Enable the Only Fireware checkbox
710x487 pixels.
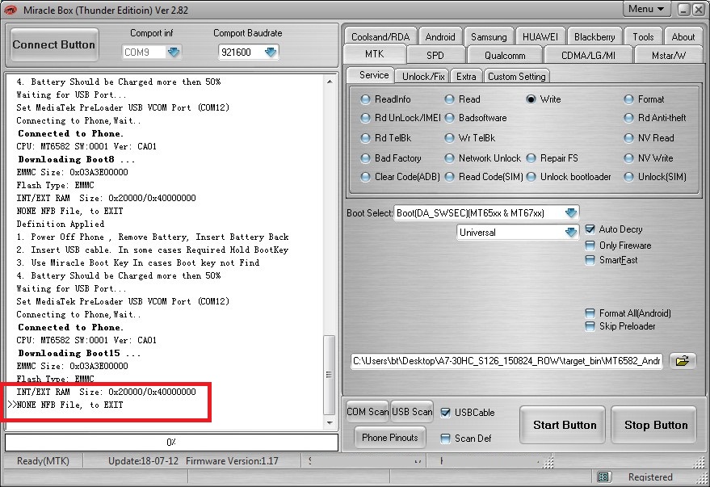pyautogui.click(x=590, y=246)
